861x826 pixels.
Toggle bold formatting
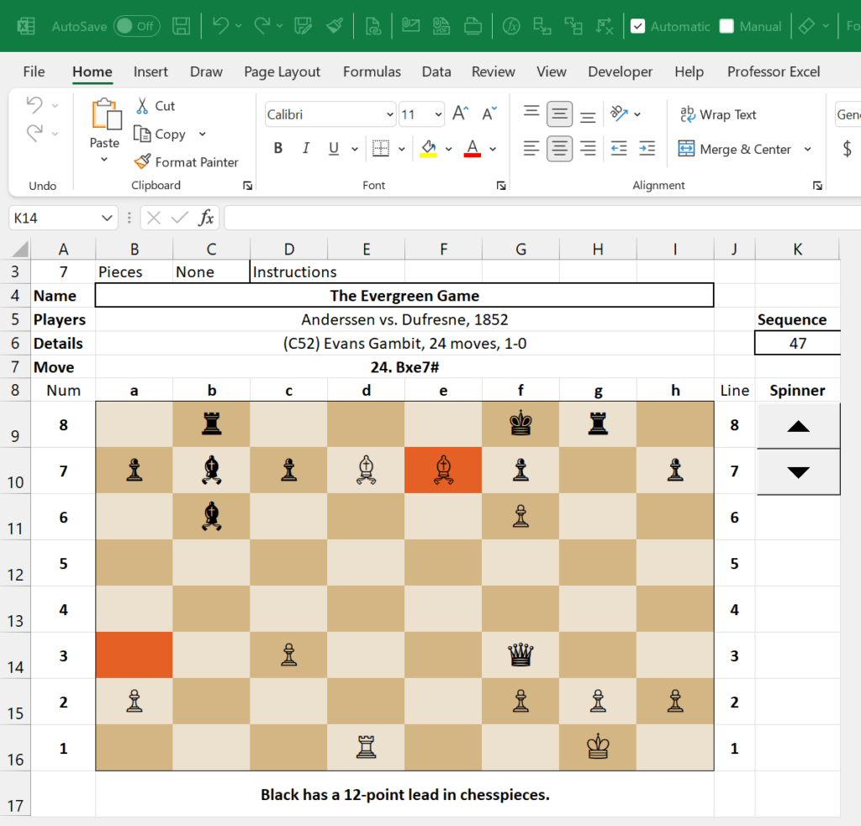[277, 148]
